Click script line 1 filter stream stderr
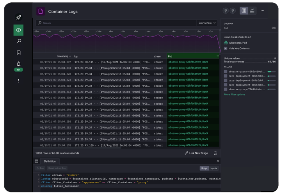 click(x=60, y=175)
